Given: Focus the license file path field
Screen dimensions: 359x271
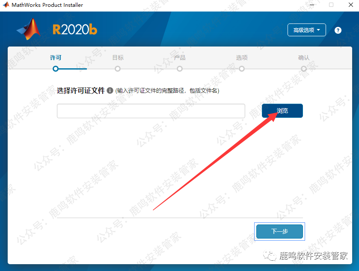Looking at the screenshot, I should tap(151, 111).
